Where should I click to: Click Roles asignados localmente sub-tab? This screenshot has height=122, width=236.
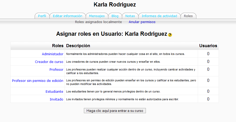click(98, 22)
